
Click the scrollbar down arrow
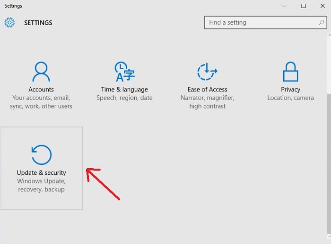pyautogui.click(x=329, y=236)
